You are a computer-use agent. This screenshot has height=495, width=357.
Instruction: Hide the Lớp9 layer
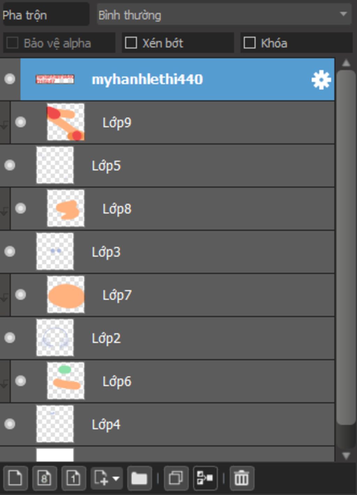click(x=21, y=122)
